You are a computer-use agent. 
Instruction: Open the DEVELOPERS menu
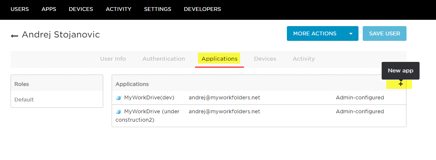point(203,9)
